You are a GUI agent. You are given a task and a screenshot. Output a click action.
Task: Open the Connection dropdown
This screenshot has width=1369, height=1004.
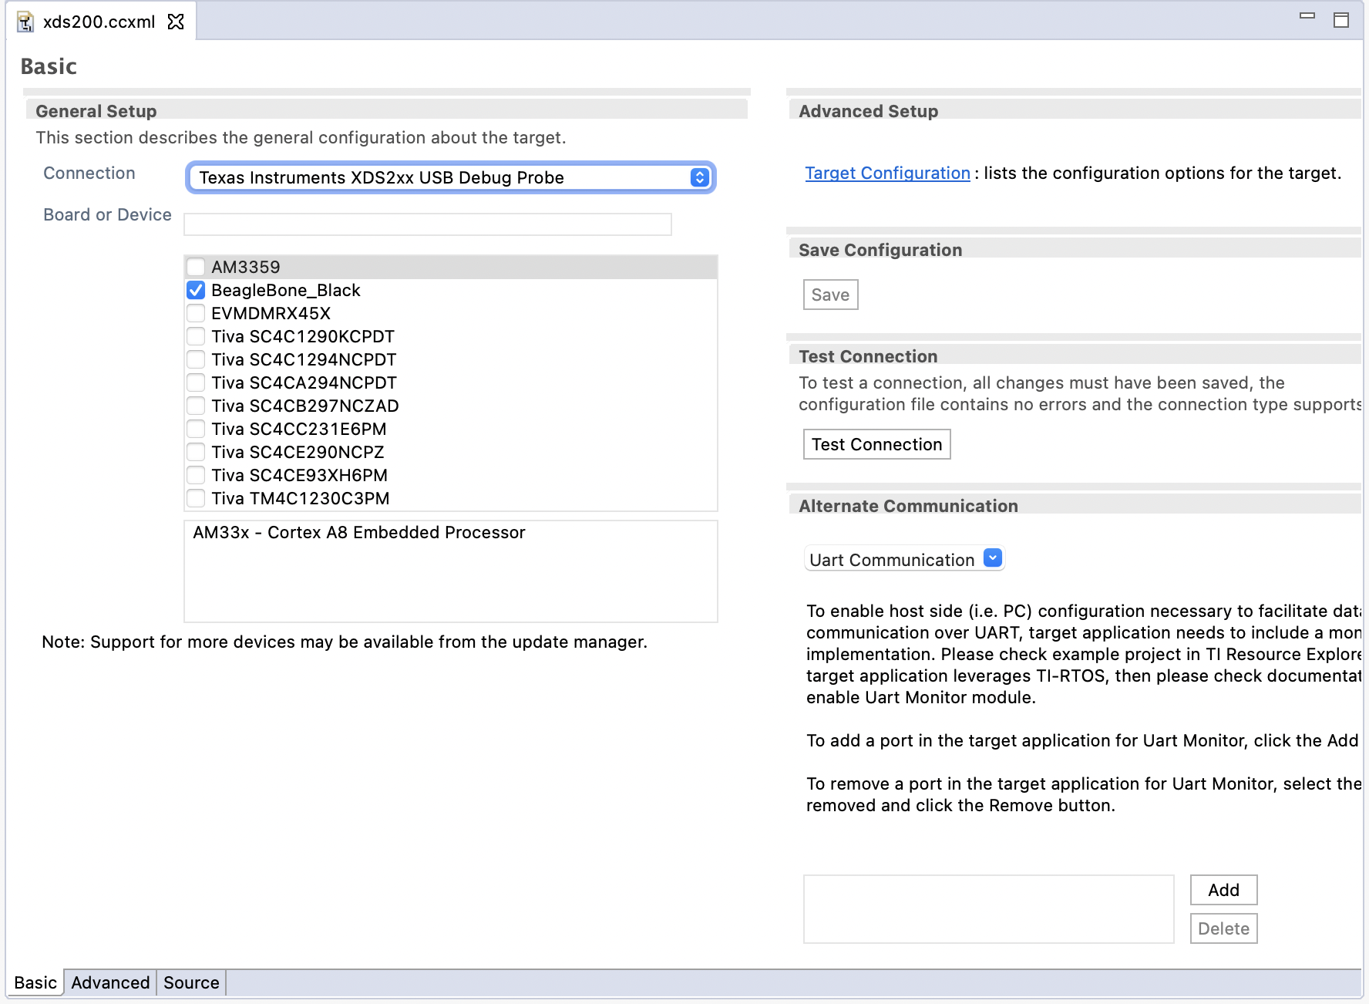pyautogui.click(x=450, y=177)
